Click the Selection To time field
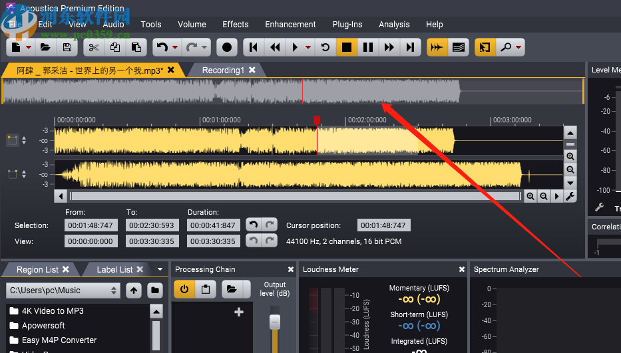Image resolution: width=621 pixels, height=353 pixels. 152,225
